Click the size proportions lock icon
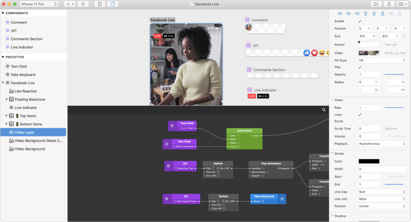411x222 pixels. (404, 36)
